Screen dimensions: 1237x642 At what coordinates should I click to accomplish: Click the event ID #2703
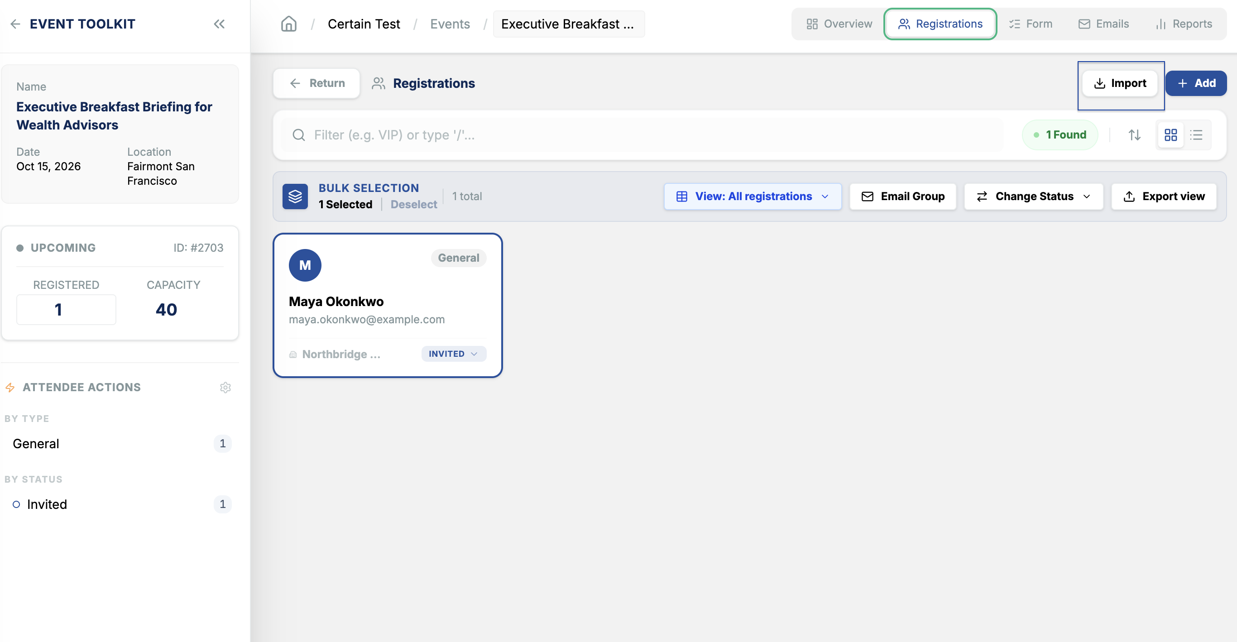tap(198, 248)
